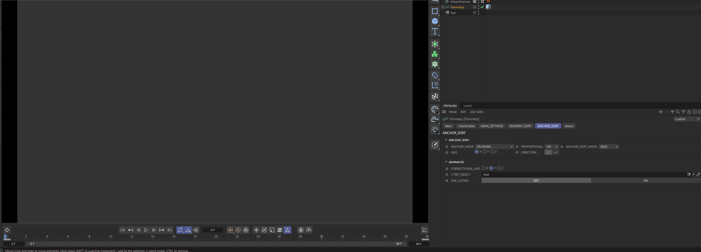Click the pencil edit hexagon icon
The height and width of the screenshot is (252, 701).
[435, 145]
